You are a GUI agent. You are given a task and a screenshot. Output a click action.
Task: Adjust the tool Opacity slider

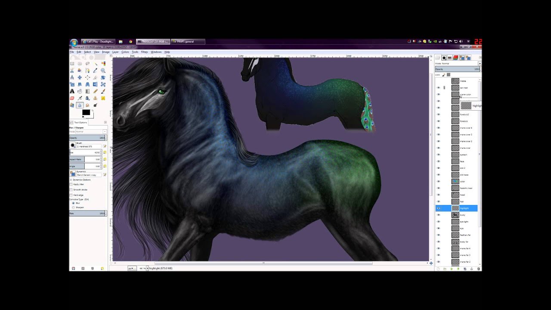tap(87, 138)
